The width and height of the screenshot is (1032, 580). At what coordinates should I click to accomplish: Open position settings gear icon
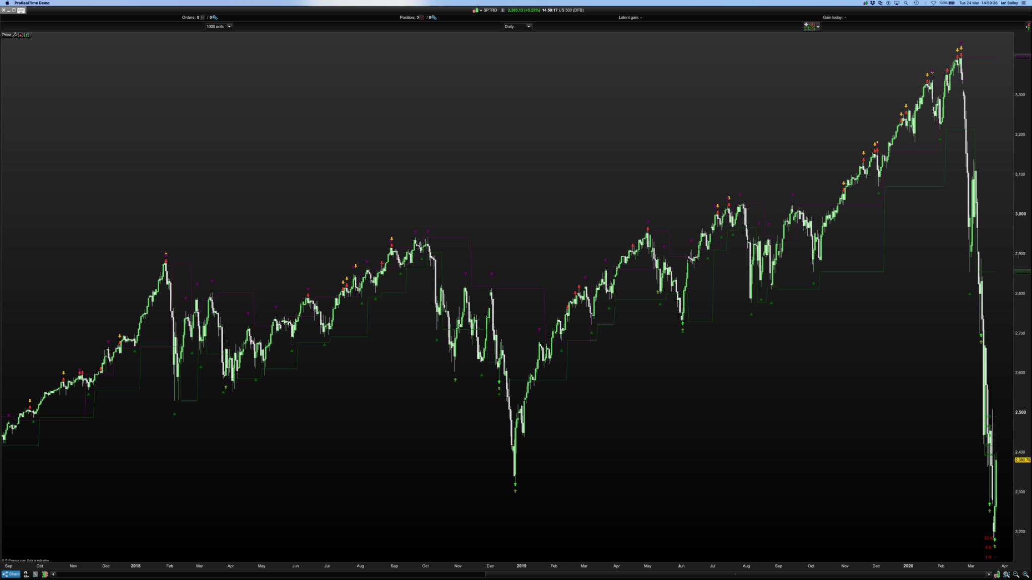tap(434, 18)
